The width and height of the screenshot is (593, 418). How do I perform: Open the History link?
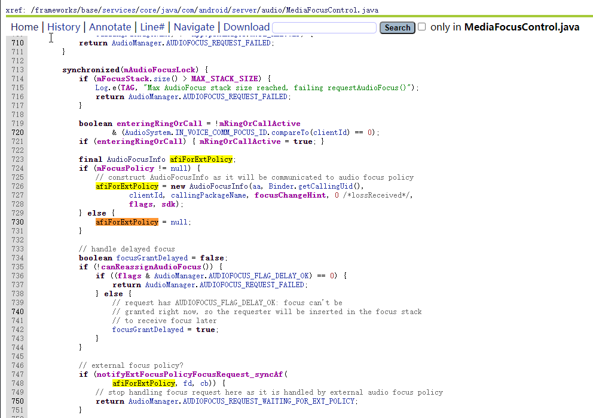(64, 27)
